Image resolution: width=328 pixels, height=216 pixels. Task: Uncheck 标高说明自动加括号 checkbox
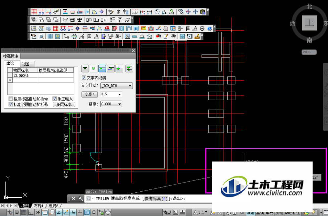click(11, 104)
